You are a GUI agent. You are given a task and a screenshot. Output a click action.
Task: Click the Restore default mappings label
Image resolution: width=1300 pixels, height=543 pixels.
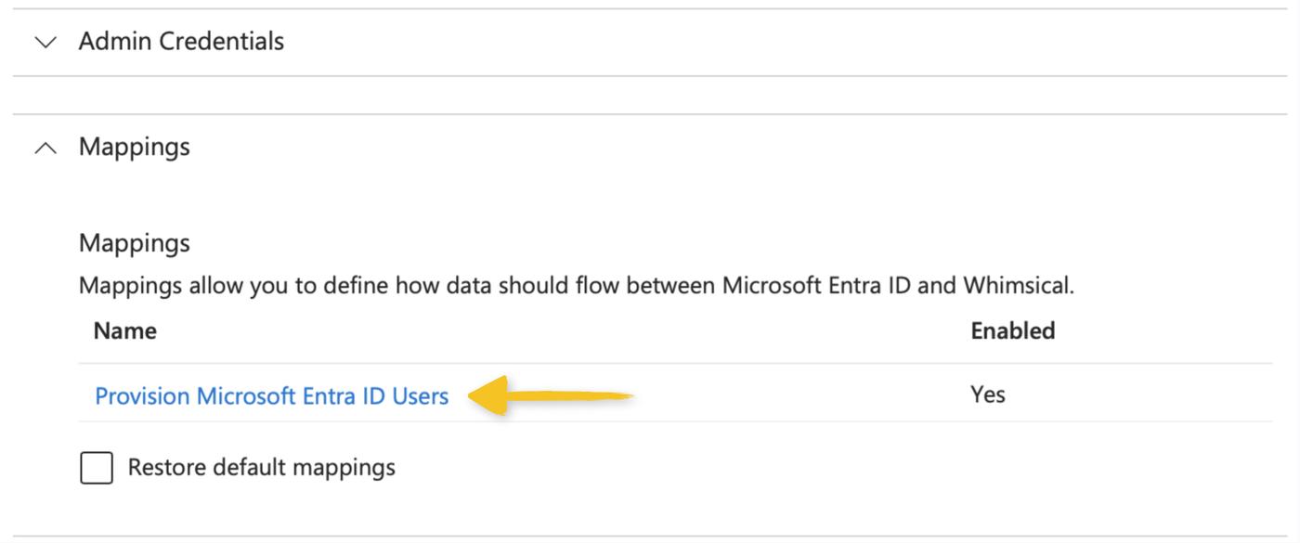261,467
